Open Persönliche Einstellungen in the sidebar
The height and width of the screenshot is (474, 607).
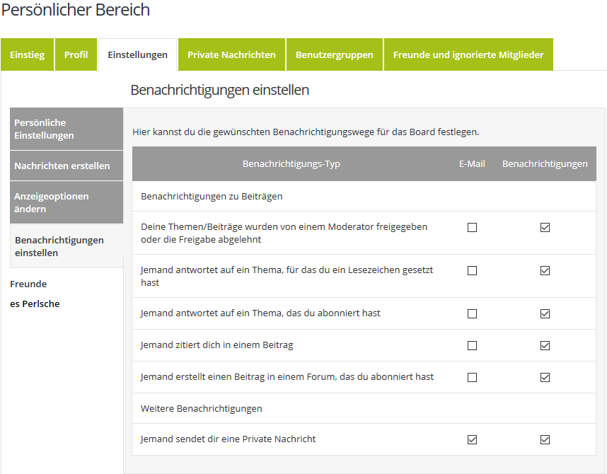67,129
